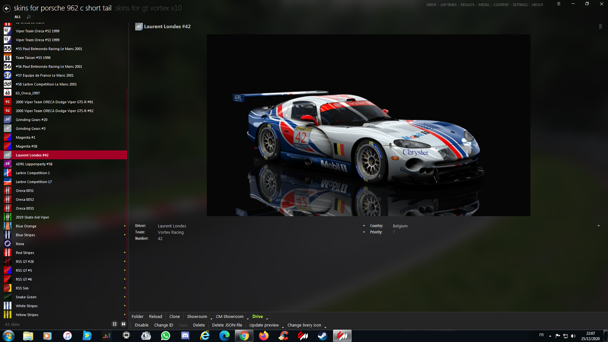Select 'Team Taisan #55 1998' skin
This screenshot has height=342, width=608.
pos(63,58)
